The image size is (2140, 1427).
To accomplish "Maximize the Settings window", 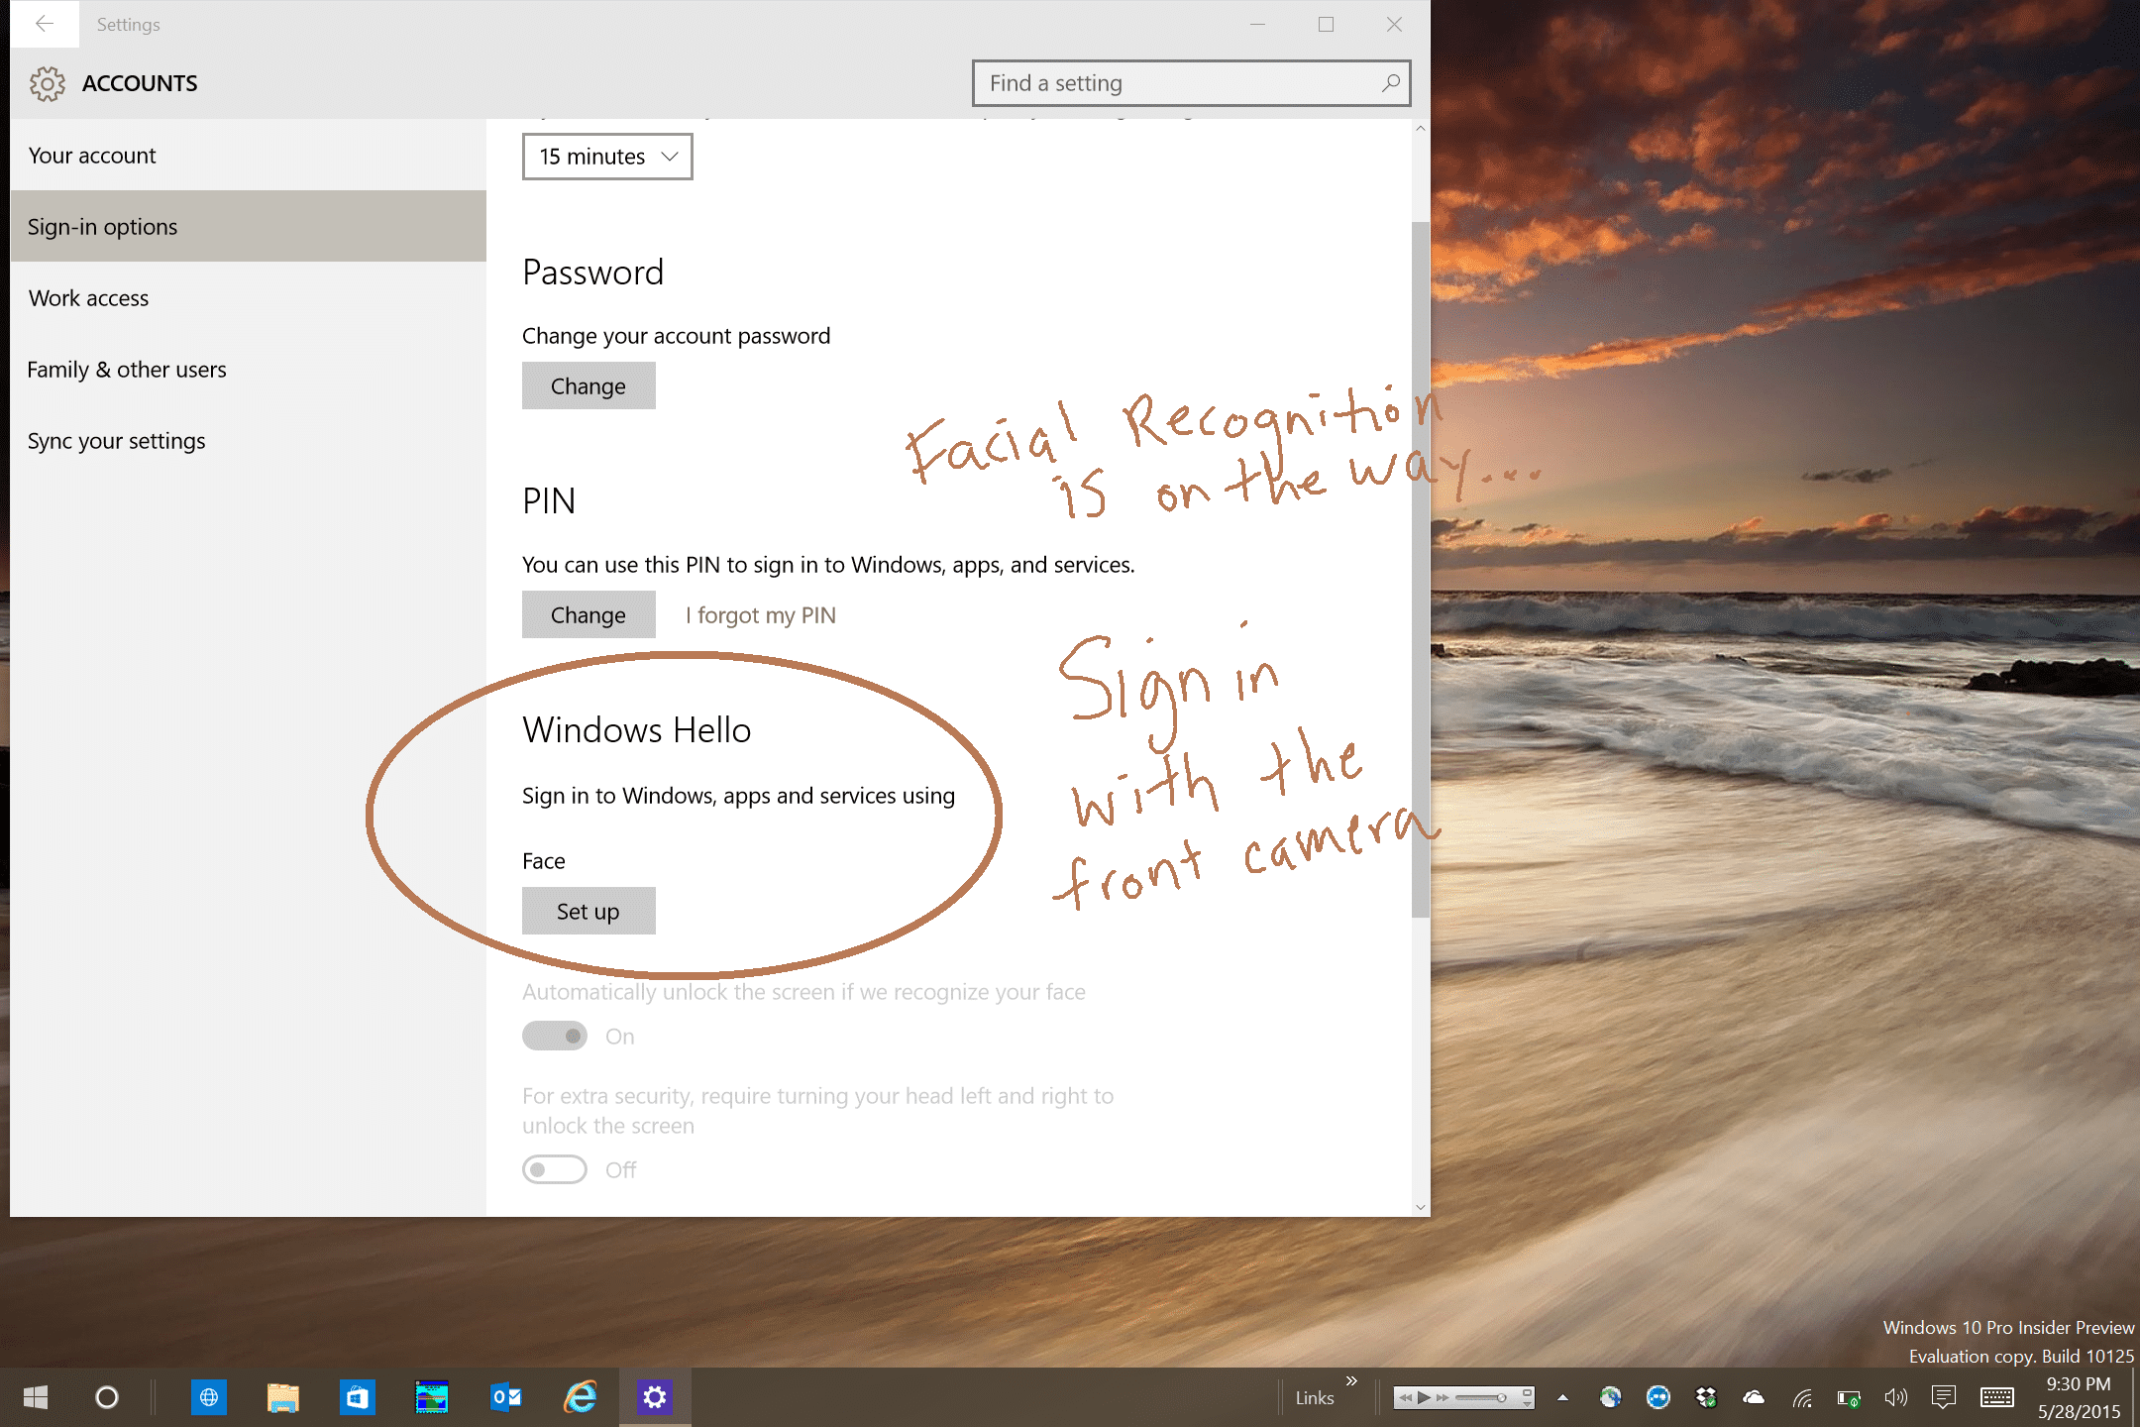I will pyautogui.click(x=1326, y=24).
